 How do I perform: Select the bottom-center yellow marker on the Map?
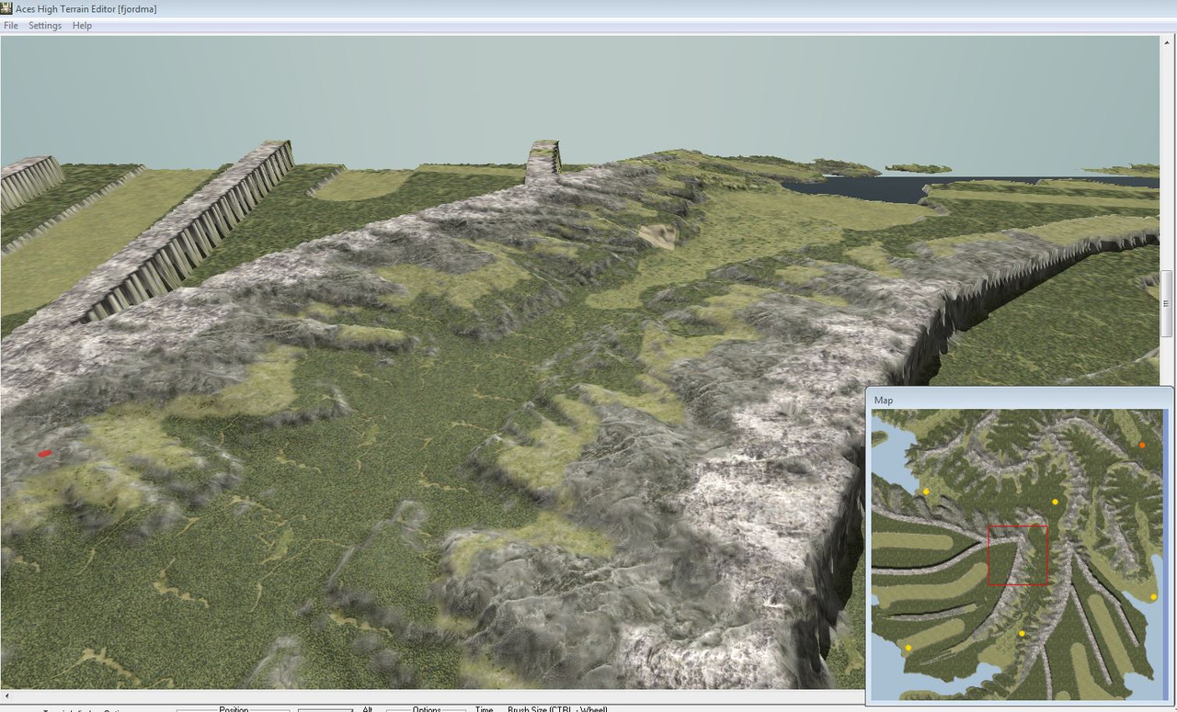click(1022, 633)
